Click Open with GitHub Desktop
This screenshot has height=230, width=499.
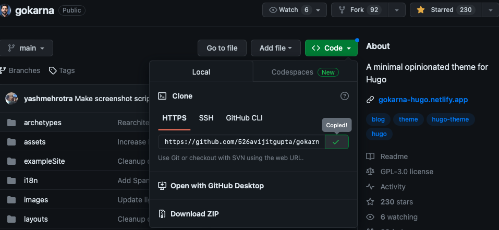(217, 186)
